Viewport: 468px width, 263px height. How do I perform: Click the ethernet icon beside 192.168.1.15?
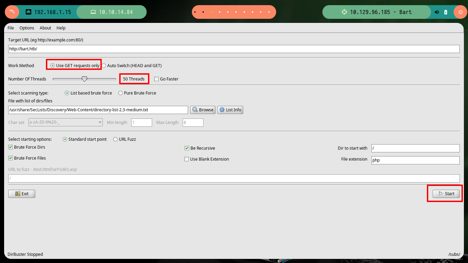click(x=29, y=12)
